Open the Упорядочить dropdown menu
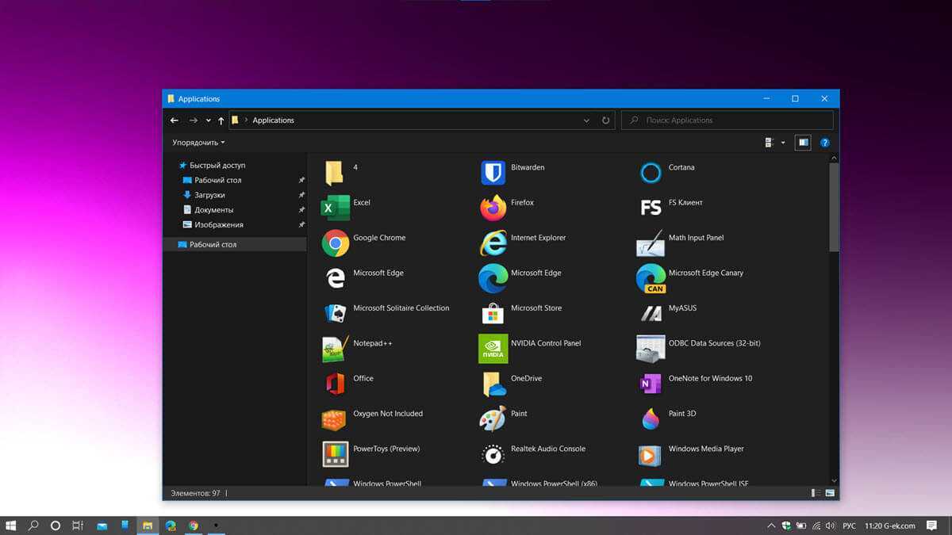 pos(198,143)
